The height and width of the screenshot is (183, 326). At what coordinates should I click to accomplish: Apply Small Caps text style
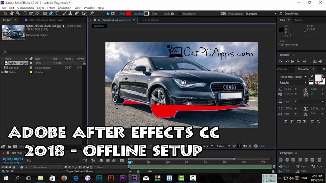pos(305,121)
